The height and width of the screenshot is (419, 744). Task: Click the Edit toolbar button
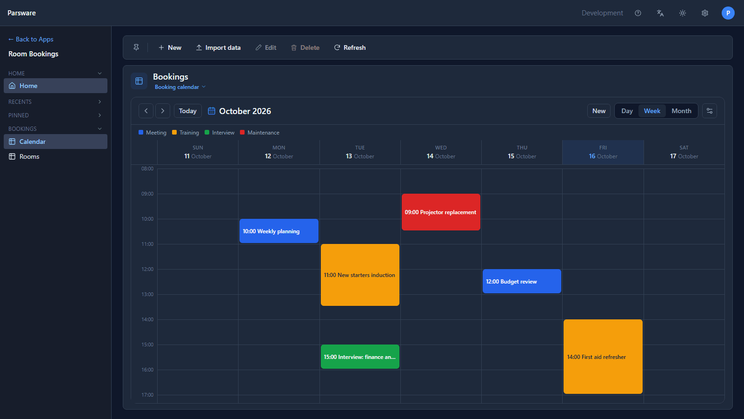click(x=266, y=47)
